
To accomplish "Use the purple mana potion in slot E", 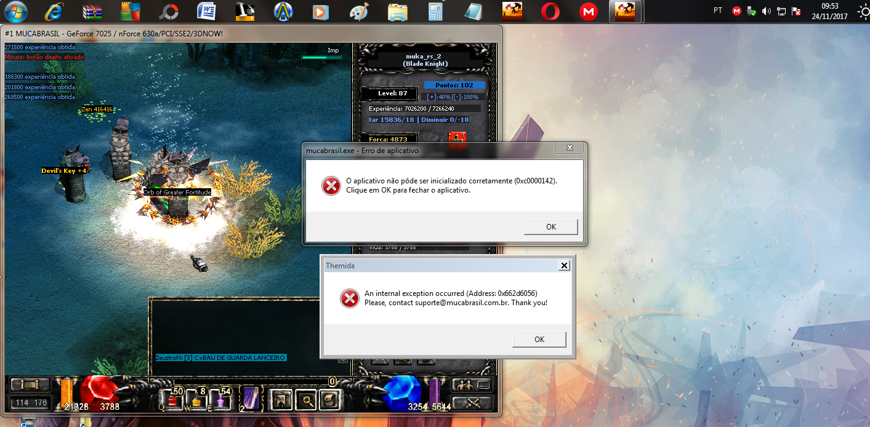I will point(220,400).
